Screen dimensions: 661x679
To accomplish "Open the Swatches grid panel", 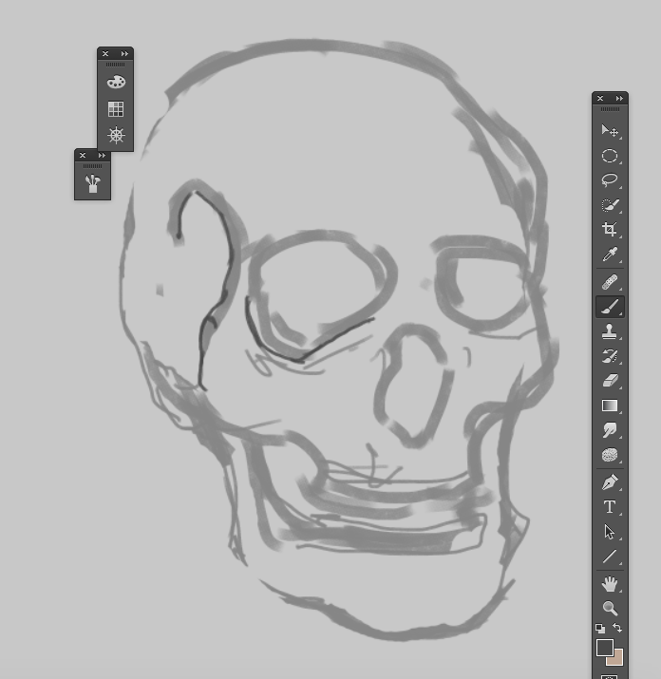I will tap(116, 109).
